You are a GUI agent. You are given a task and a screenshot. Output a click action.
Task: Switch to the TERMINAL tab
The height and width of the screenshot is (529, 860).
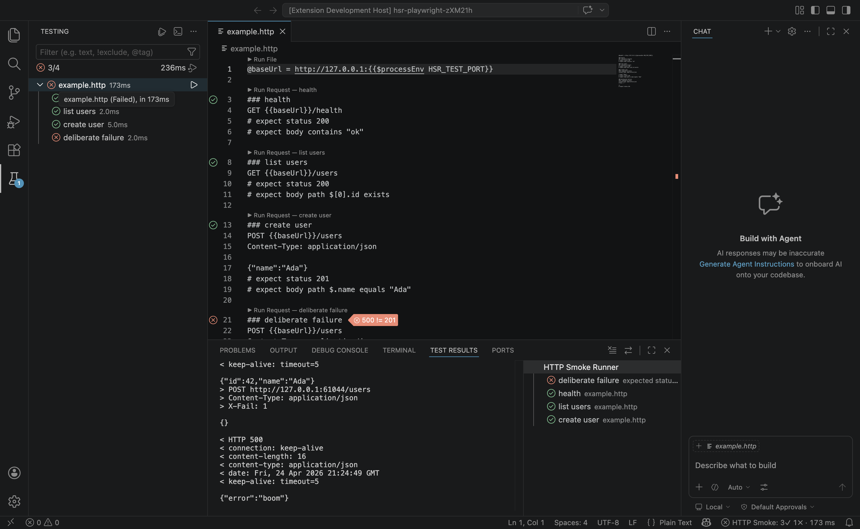[x=399, y=350]
